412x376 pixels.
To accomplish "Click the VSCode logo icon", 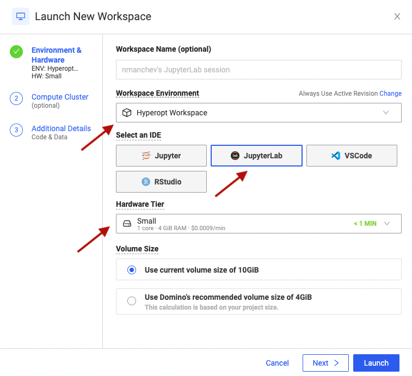I will [x=336, y=156].
